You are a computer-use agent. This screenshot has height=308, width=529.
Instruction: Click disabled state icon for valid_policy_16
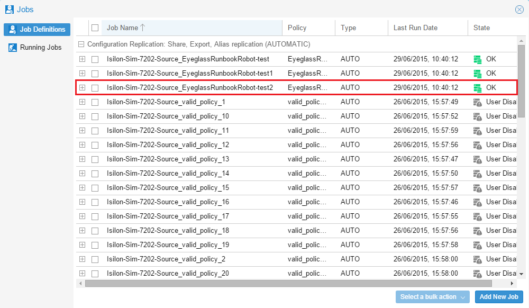477,202
